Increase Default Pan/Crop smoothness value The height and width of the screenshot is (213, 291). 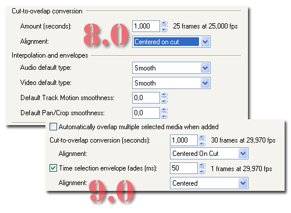[164, 110]
